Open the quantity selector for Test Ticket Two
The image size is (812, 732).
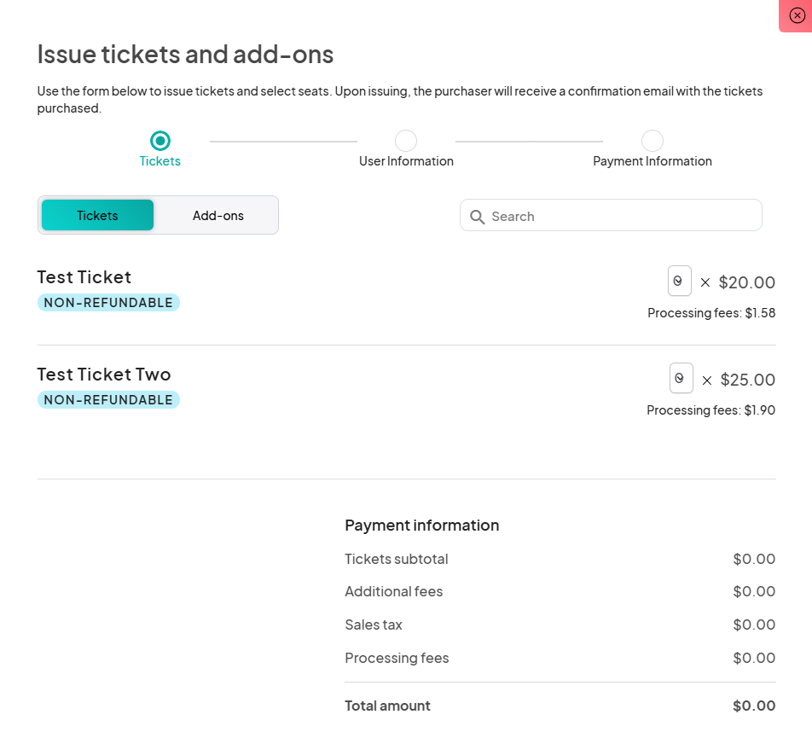[x=681, y=378]
